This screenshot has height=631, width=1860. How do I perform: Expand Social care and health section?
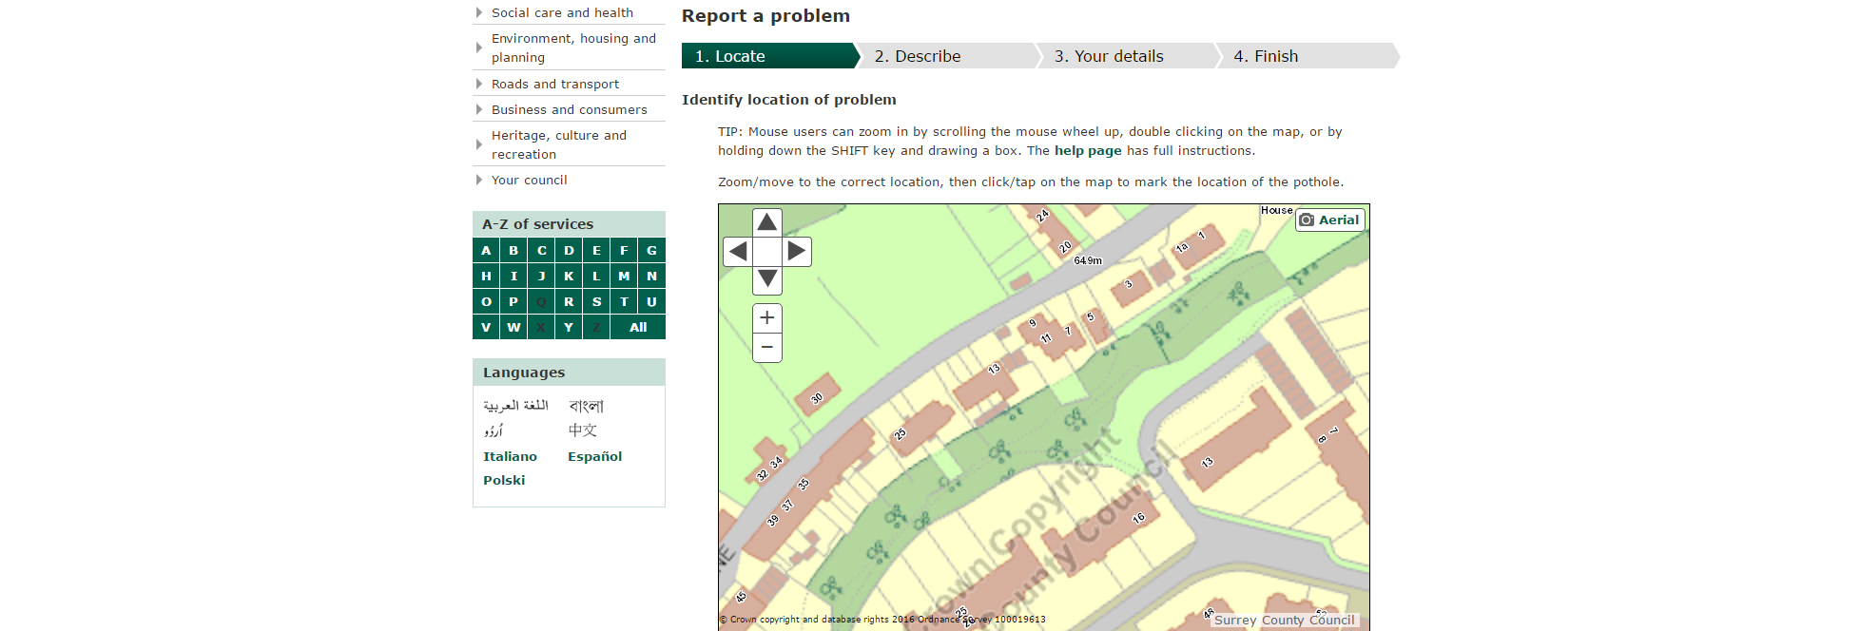562,12
